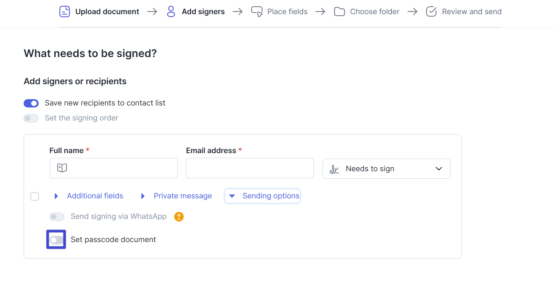The height and width of the screenshot is (285, 558).
Task: Click the Choose folder icon
Action: click(x=339, y=12)
